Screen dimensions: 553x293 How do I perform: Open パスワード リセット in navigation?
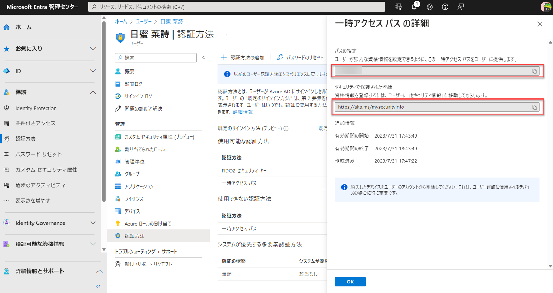click(38, 154)
